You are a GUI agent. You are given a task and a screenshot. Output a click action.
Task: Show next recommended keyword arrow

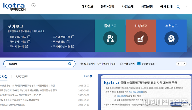(184, 64)
